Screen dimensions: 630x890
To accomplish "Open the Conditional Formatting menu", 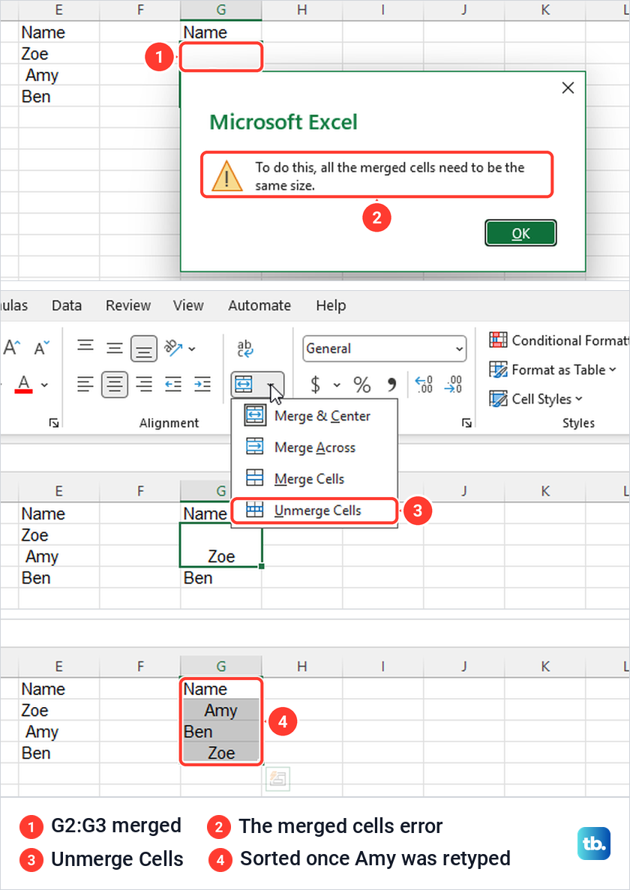I will tap(559, 340).
